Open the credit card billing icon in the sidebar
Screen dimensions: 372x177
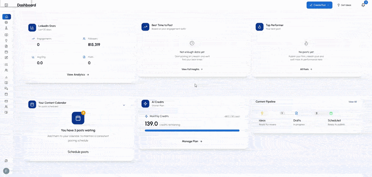click(7, 101)
